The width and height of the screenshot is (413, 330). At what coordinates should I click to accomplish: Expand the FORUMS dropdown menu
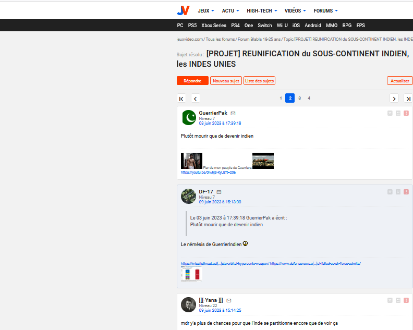(x=325, y=10)
